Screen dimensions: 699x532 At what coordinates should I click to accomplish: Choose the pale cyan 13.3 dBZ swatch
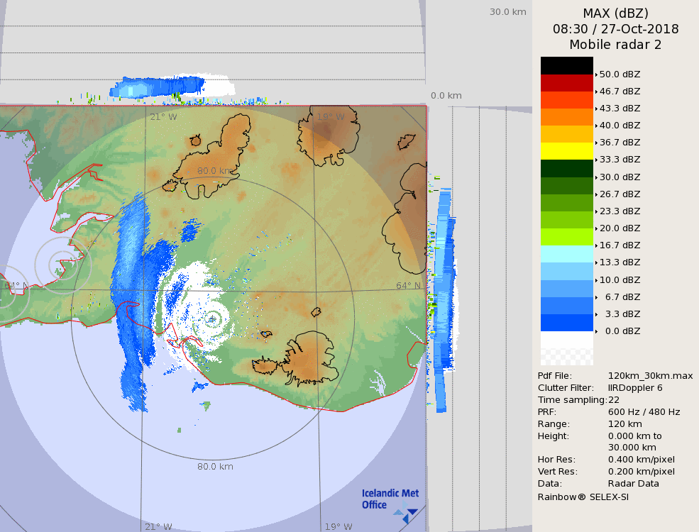click(566, 254)
